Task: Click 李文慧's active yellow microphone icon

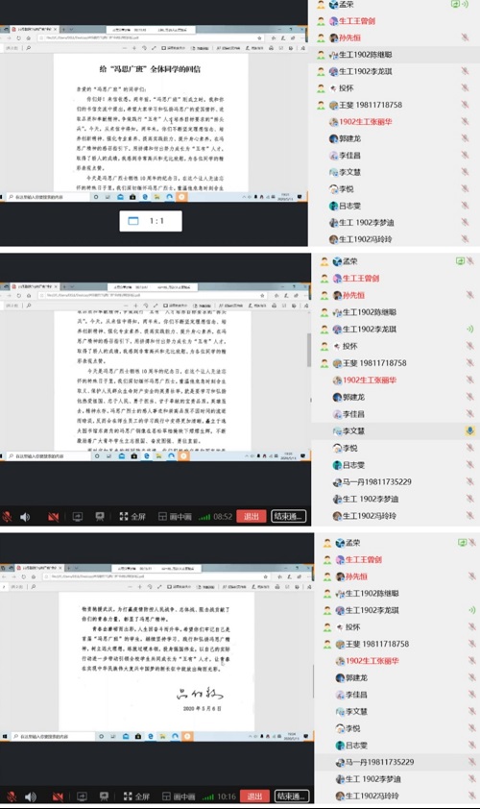Action: click(x=469, y=430)
